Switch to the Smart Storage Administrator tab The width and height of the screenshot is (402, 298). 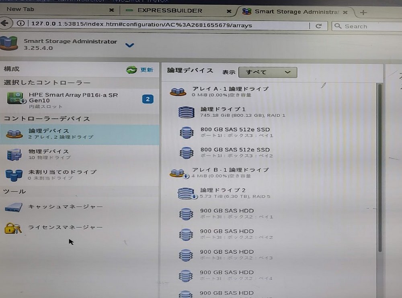(296, 12)
